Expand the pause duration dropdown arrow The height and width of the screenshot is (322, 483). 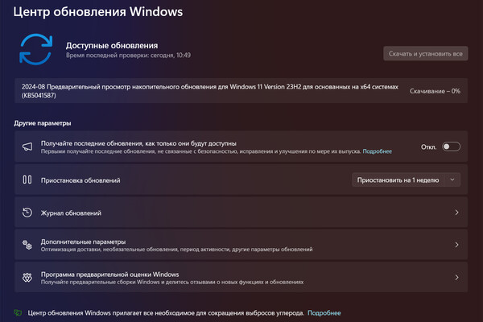tap(452, 180)
